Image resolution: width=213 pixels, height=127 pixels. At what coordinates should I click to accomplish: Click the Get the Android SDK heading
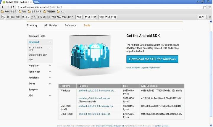tap(143, 36)
